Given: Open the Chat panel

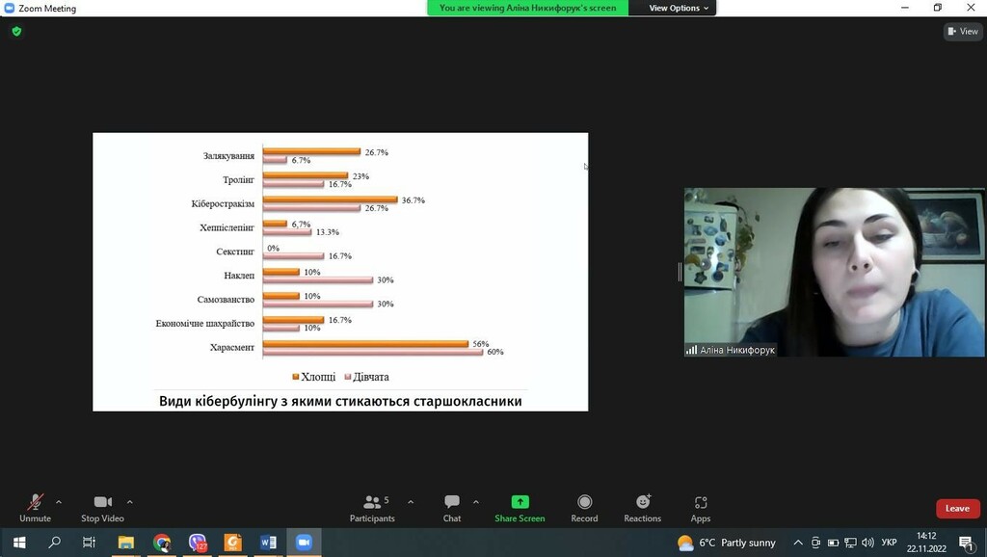Looking at the screenshot, I should click(x=452, y=507).
